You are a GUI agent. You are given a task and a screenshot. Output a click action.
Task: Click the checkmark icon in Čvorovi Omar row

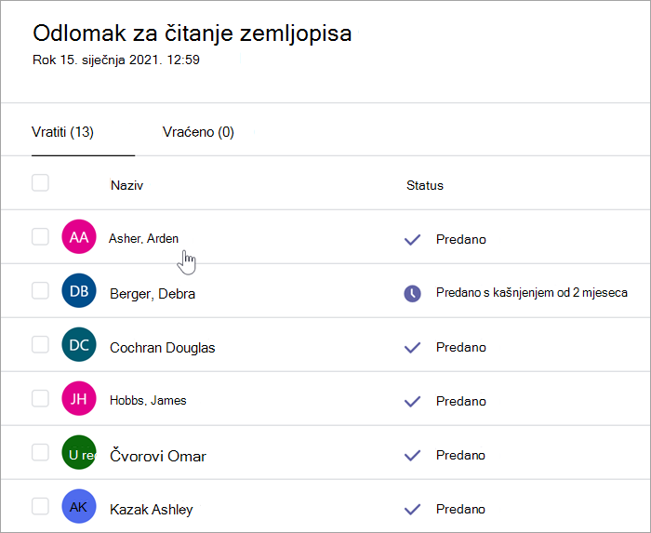pos(412,456)
